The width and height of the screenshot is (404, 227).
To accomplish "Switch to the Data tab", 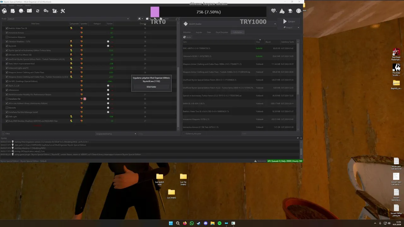I will point(209,32).
